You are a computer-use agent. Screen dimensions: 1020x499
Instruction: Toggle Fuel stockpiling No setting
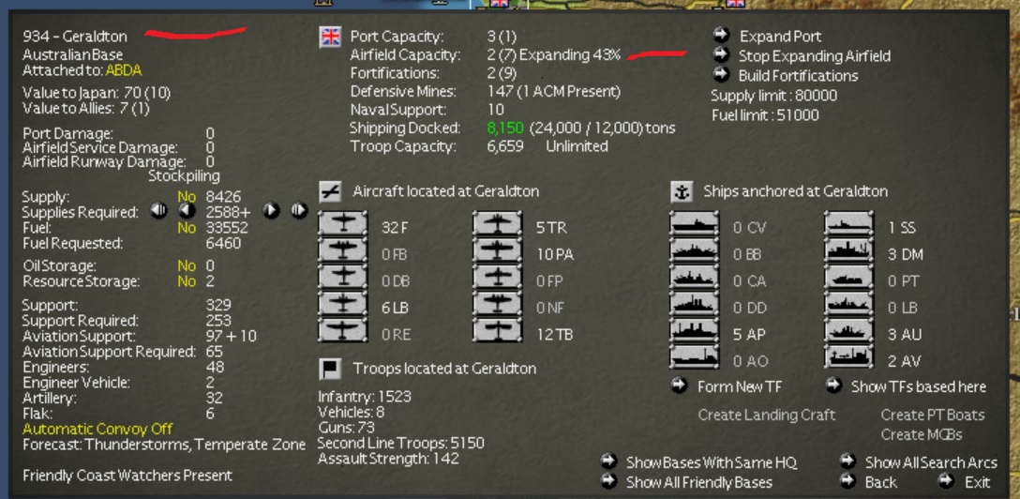(x=187, y=228)
